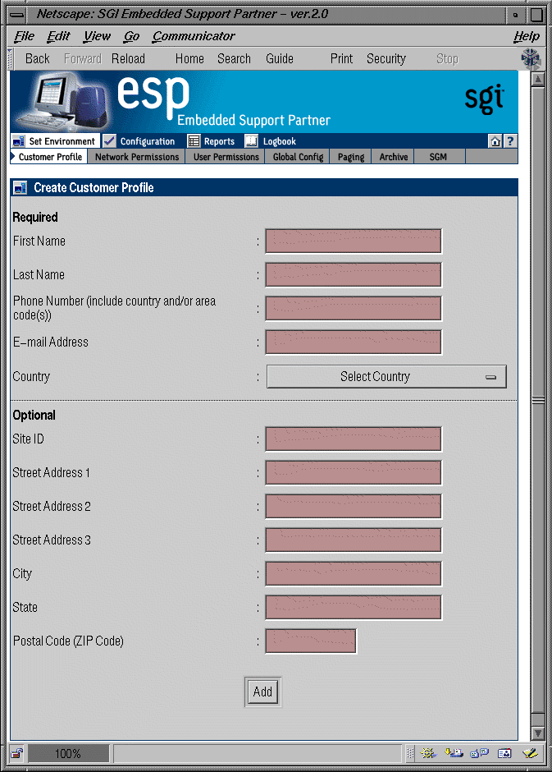Click the Street Address 2 field
552x772 pixels.
[x=354, y=507]
